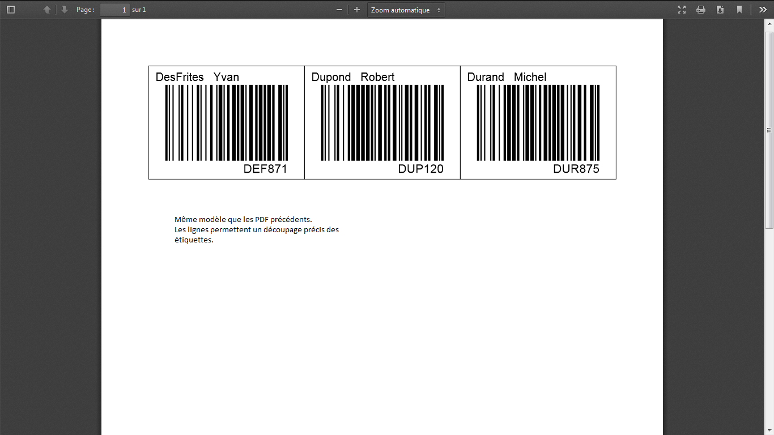Click the barcode above DEF871
Screen dimensions: 774x435
point(227,123)
